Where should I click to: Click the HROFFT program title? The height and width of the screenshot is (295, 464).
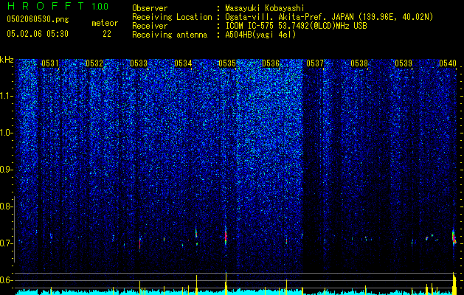click(x=46, y=6)
